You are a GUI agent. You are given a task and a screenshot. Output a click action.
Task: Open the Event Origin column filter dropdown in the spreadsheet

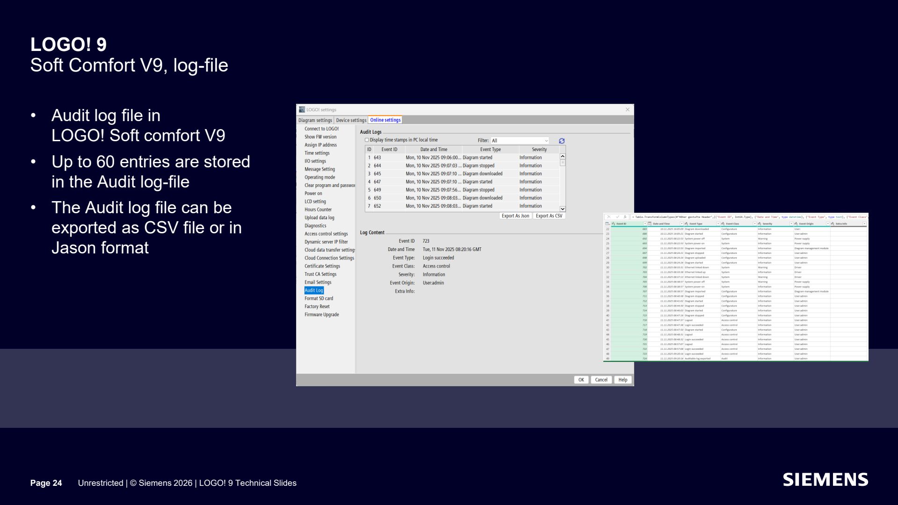(x=828, y=224)
